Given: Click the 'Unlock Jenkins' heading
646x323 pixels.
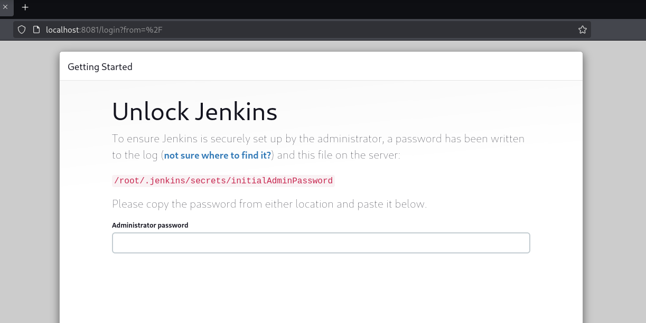Looking at the screenshot, I should click(x=194, y=112).
